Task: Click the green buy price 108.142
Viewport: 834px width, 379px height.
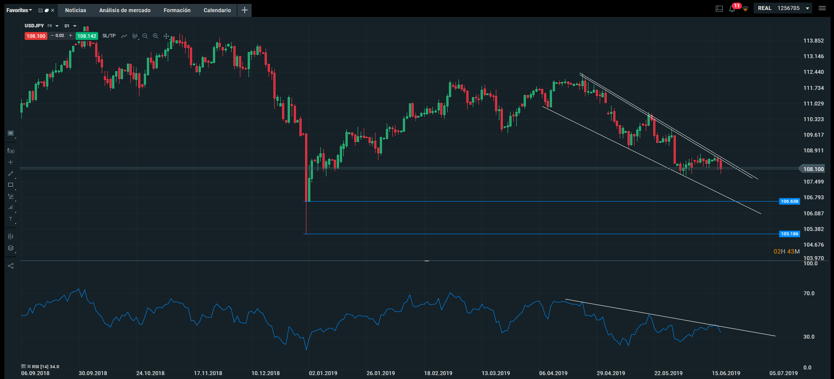Action: tap(87, 36)
